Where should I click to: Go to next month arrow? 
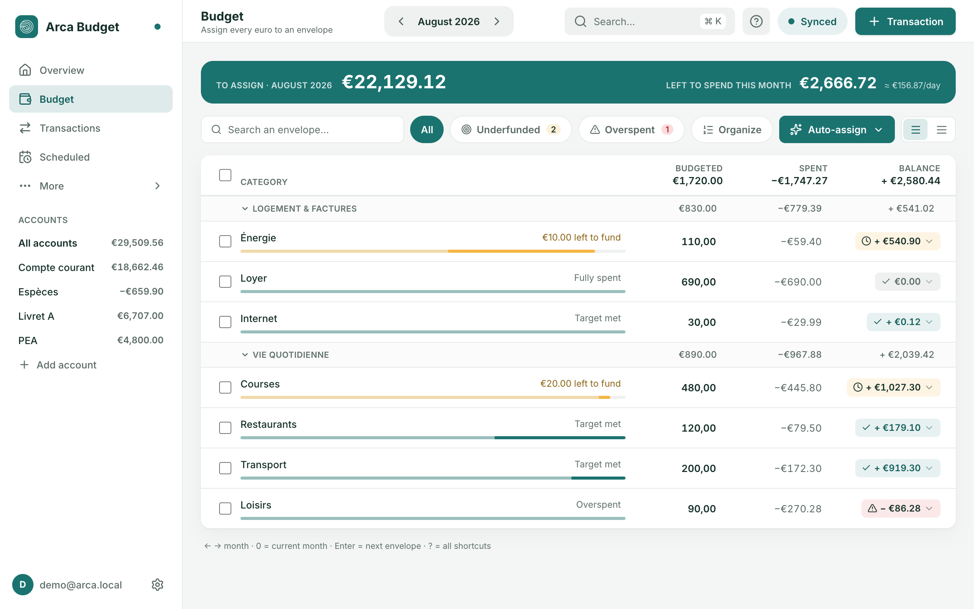497,21
